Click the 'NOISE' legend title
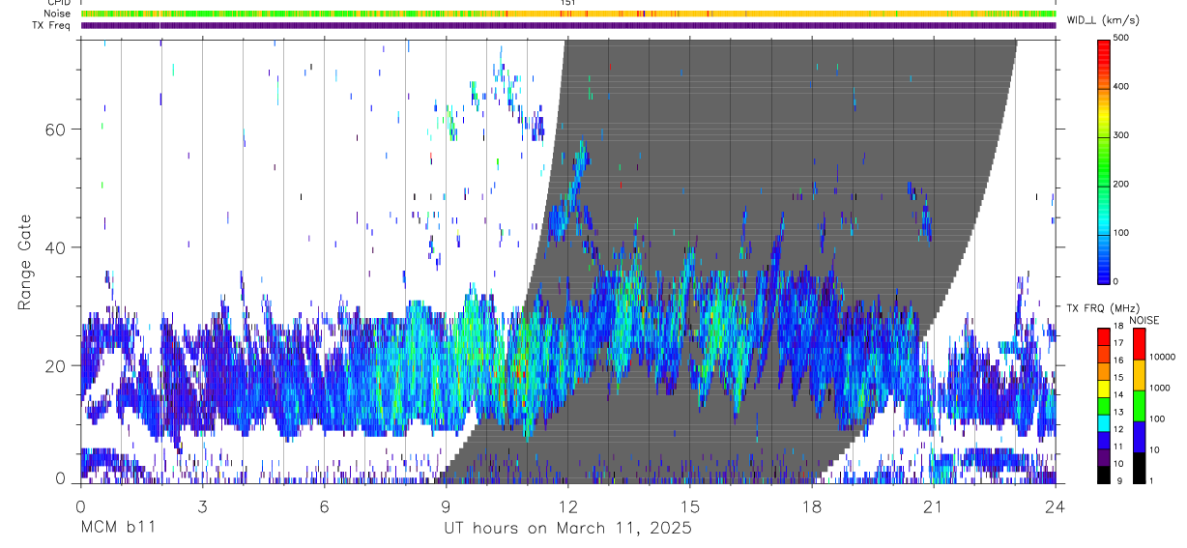The height and width of the screenshot is (548, 1187). pos(1144,320)
